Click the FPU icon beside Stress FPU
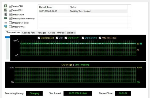The height and width of the screenshot is (98, 150). coord(6,10)
